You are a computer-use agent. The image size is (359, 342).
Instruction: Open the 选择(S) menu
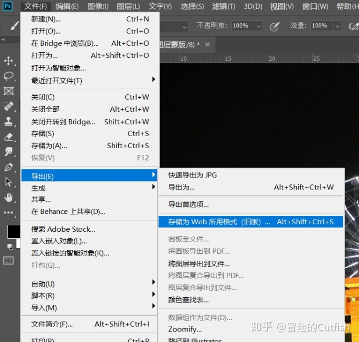(192, 6)
